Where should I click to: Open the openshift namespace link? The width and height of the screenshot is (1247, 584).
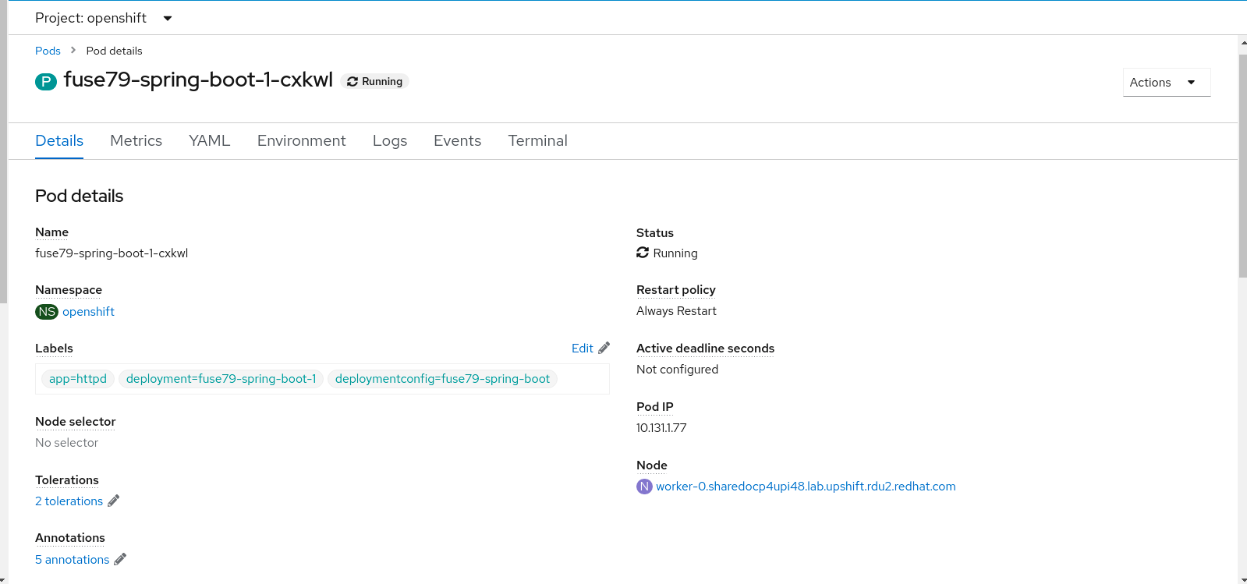88,311
